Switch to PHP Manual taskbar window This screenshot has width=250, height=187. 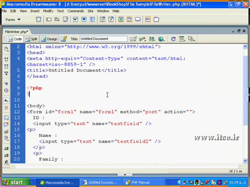pos(143,183)
